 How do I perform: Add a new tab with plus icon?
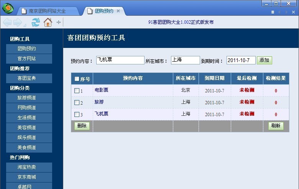pyautogui.click(x=59, y=22)
